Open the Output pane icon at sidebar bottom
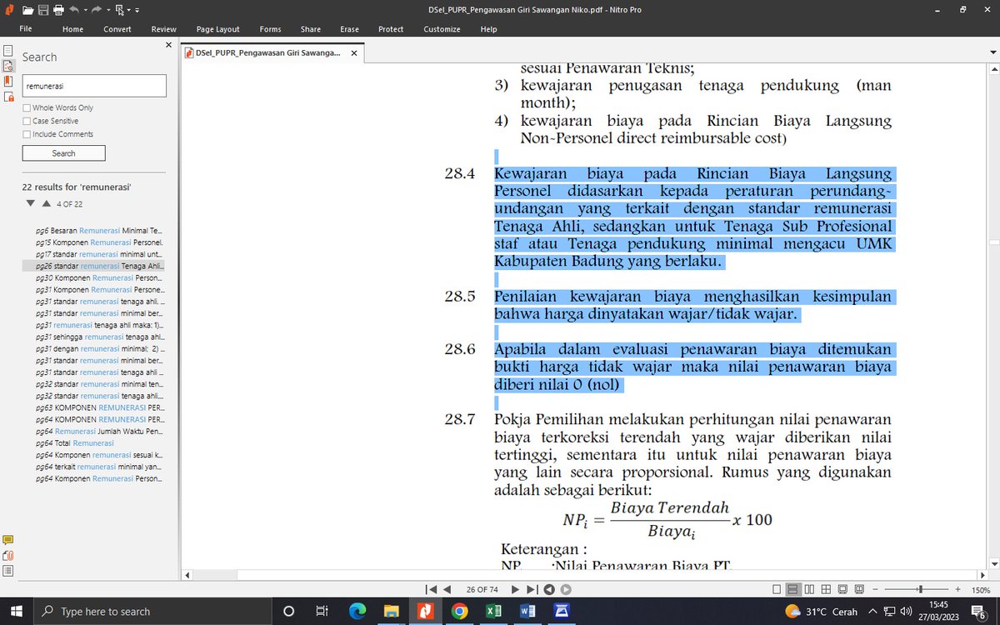 pyautogui.click(x=7, y=570)
